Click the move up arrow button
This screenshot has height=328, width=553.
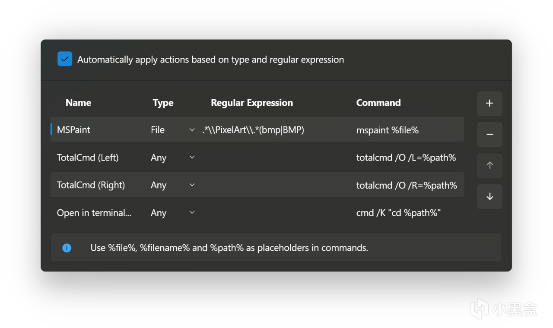[x=489, y=166]
